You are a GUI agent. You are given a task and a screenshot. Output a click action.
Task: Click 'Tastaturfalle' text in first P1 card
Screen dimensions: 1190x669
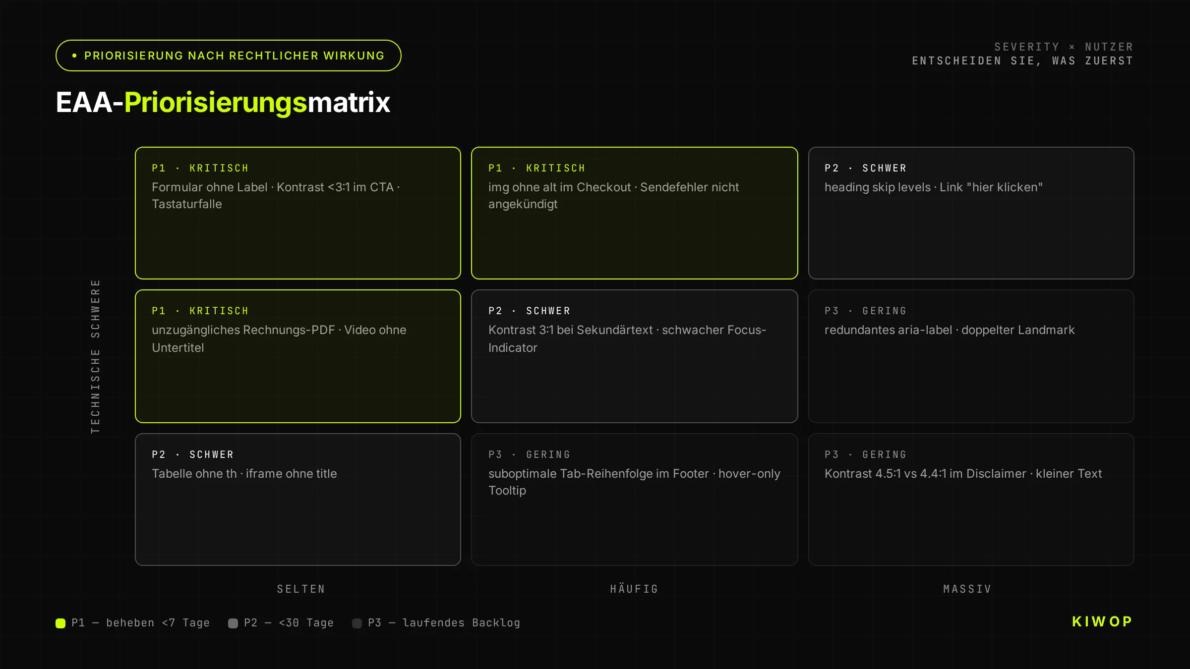coord(187,204)
